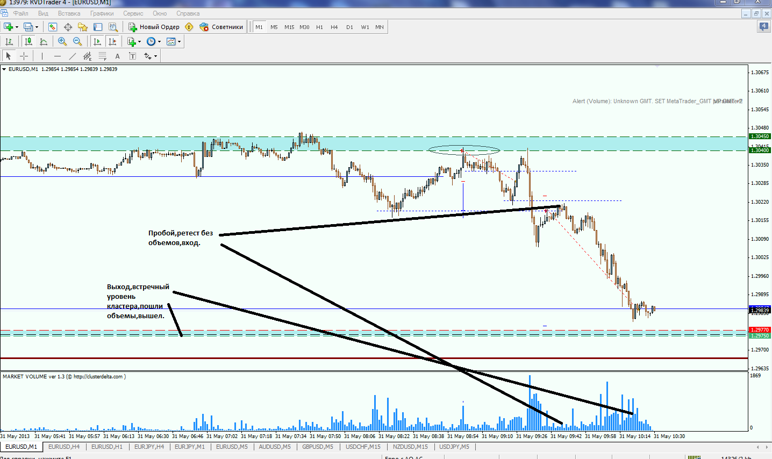772x459 pixels.
Task: Toggle the Советники auto-trading button
Action: 221,27
